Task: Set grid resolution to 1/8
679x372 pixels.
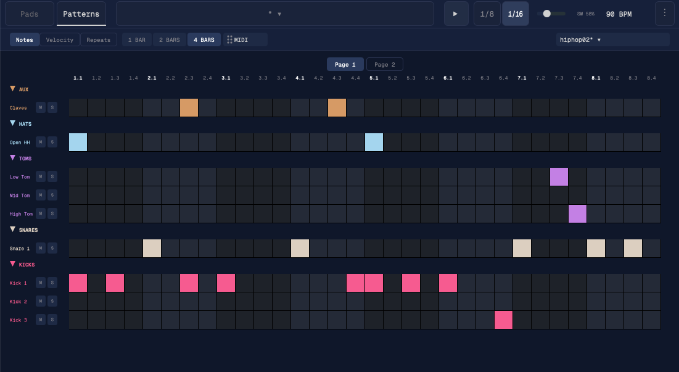Action: pos(487,14)
